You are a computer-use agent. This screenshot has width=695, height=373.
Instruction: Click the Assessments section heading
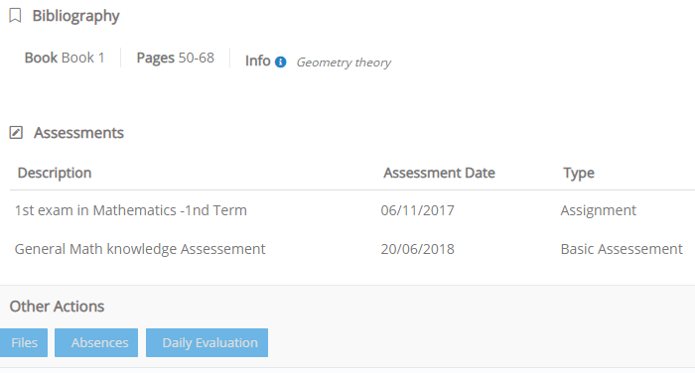78,133
